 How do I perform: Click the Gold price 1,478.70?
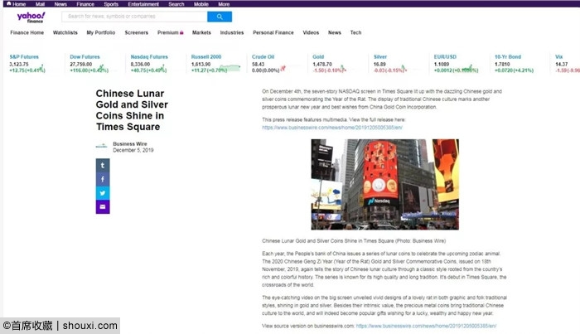coord(322,65)
